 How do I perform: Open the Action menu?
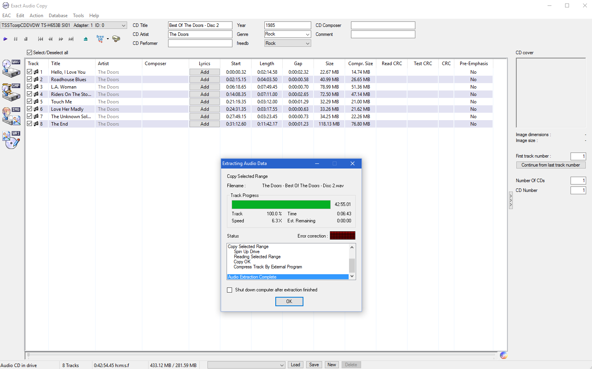click(x=36, y=16)
